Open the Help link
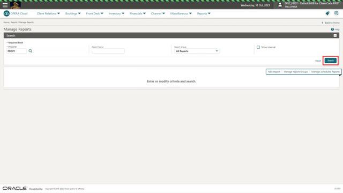This screenshot has height=193, width=343. click(x=335, y=29)
